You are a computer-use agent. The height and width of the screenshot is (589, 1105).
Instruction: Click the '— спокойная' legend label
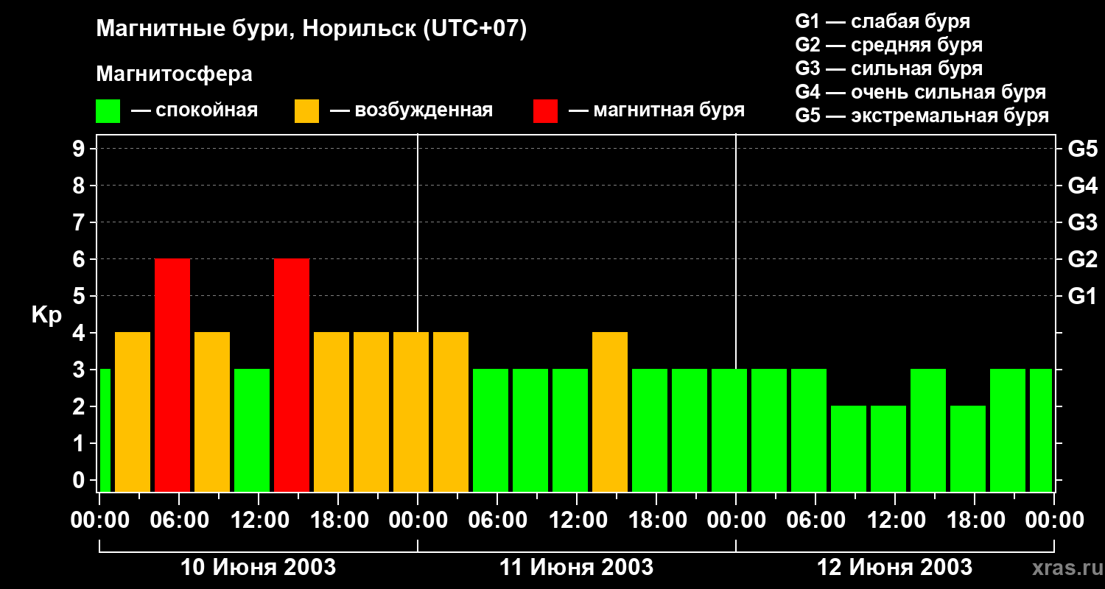194,110
